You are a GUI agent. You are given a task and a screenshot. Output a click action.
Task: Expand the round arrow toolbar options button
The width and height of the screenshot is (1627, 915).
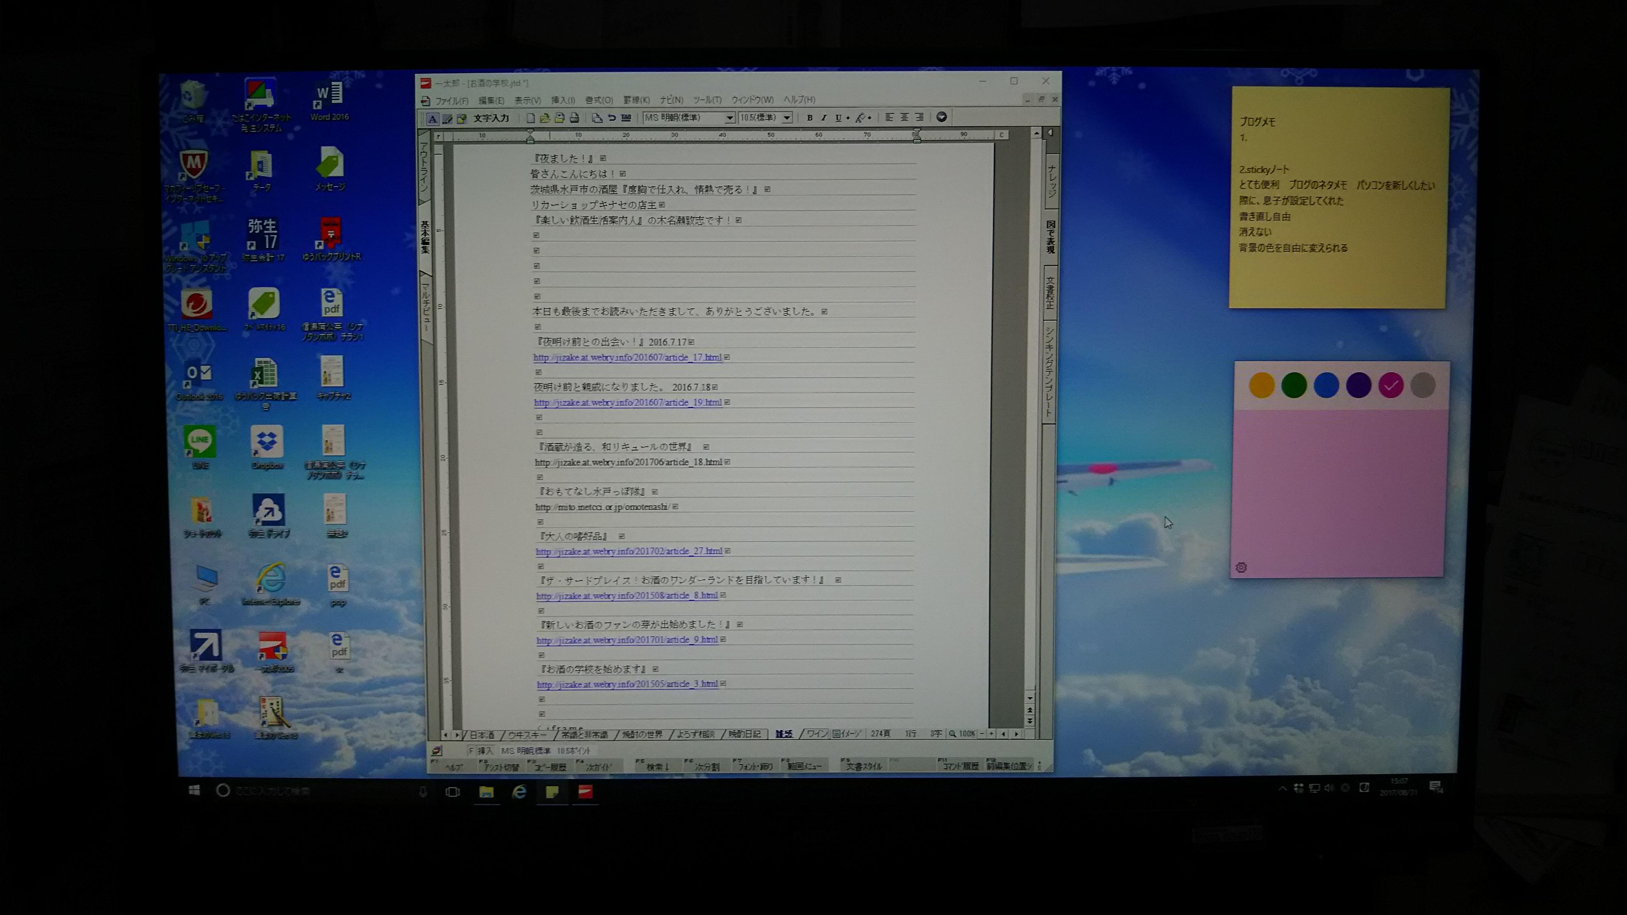(x=941, y=117)
